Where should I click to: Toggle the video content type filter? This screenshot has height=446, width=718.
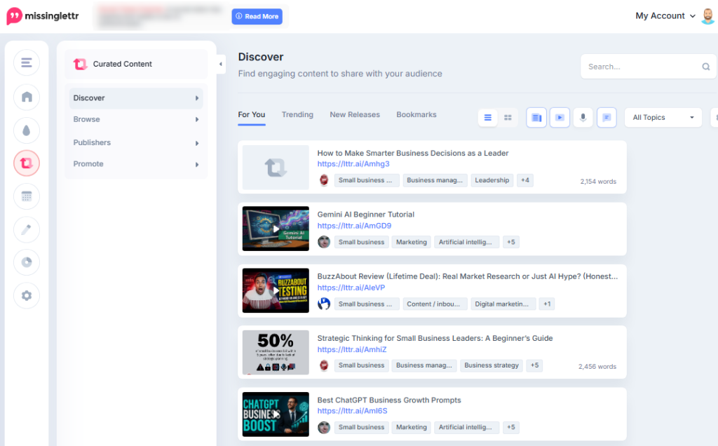pyautogui.click(x=560, y=118)
